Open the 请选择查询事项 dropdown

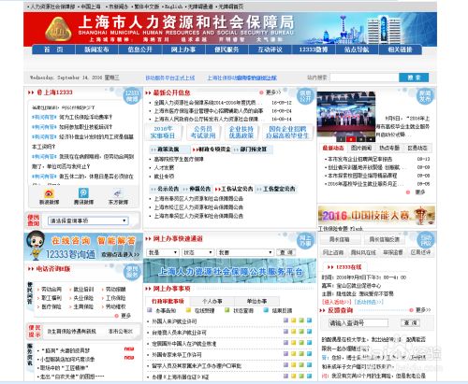[88, 220]
